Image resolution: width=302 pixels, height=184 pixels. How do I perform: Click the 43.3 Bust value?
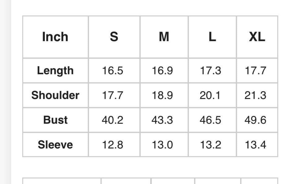click(162, 120)
